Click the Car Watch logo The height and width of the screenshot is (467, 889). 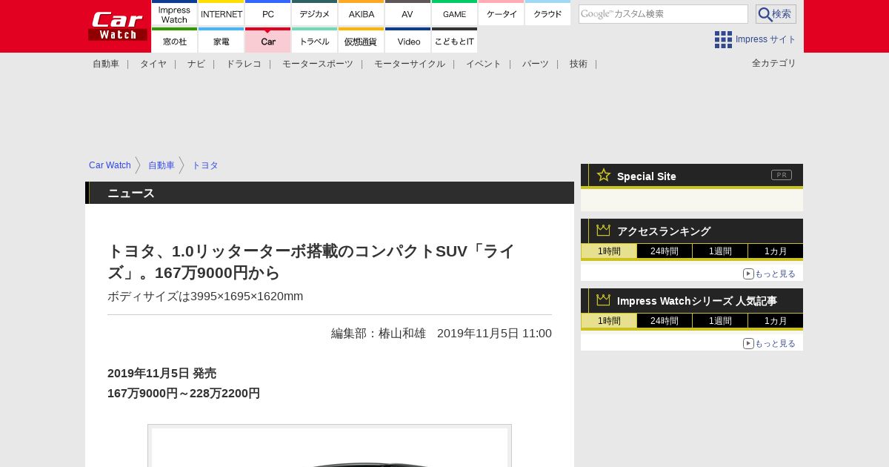[118, 26]
